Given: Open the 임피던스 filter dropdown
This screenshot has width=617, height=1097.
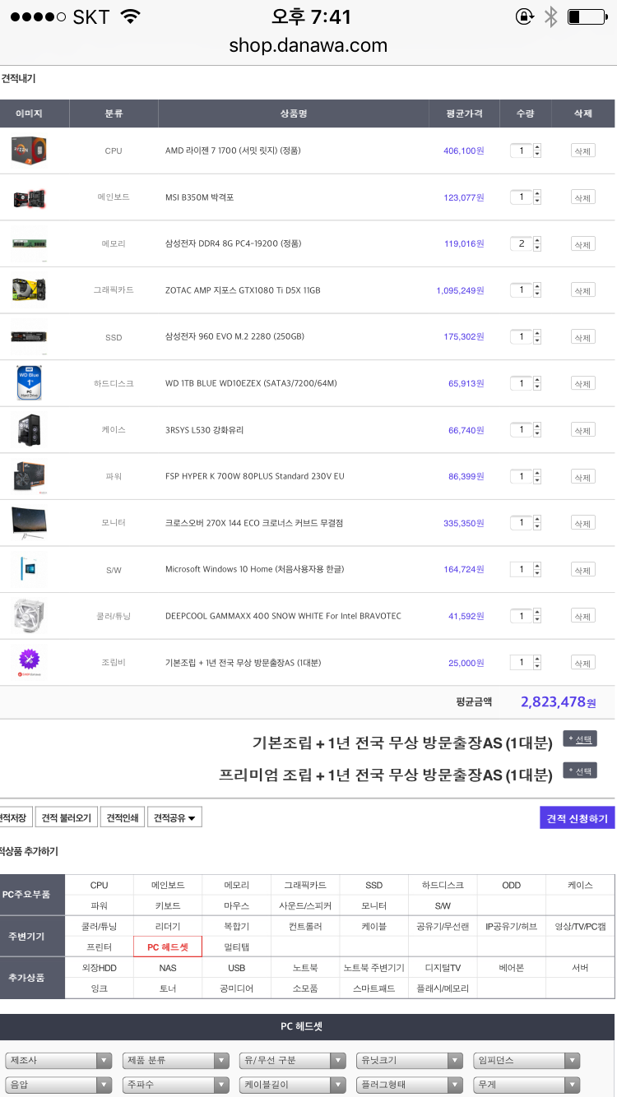Looking at the screenshot, I should click(x=527, y=1060).
